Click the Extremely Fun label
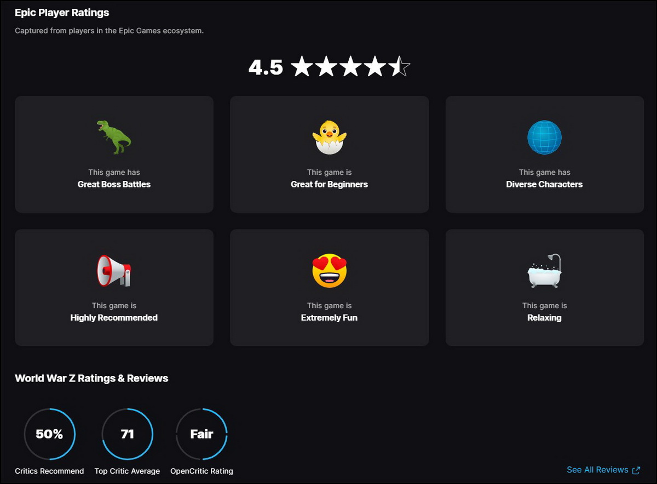The height and width of the screenshot is (484, 657). (329, 317)
